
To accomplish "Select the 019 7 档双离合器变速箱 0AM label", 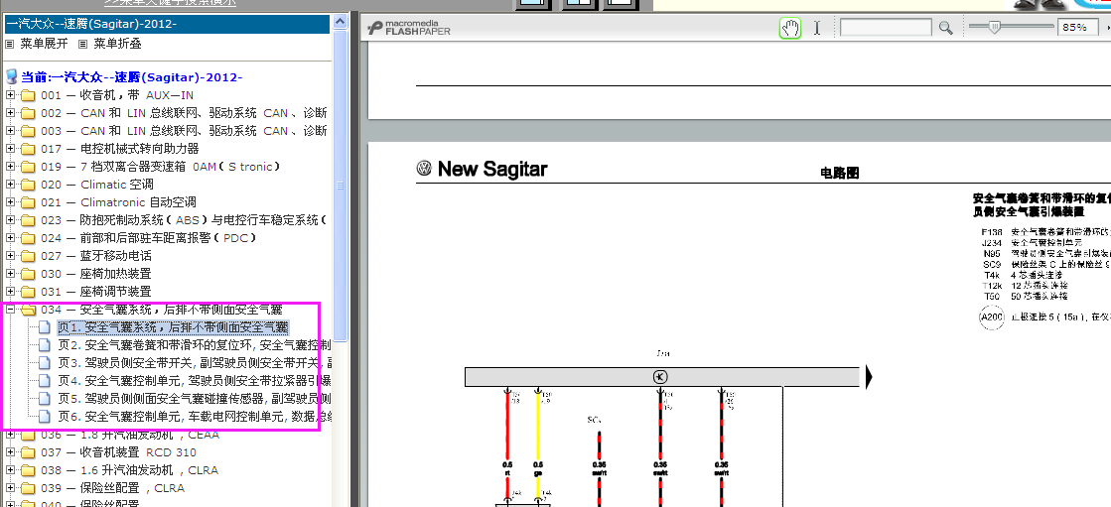I will pos(161,167).
